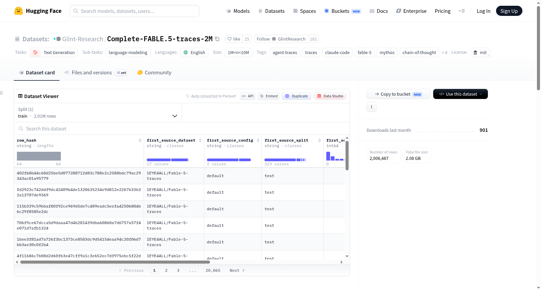Sort by the row_hash column icon
The width and height of the screenshot is (541, 291).
[140, 140]
